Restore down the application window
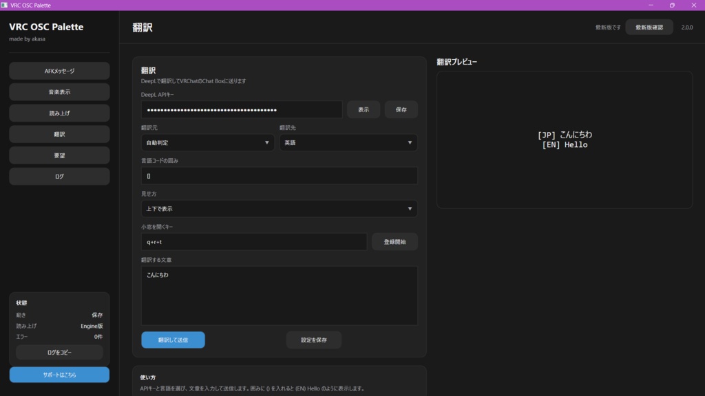The image size is (705, 396). [x=672, y=5]
